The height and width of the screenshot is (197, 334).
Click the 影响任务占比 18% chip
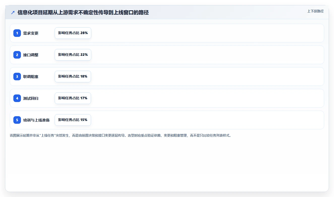[73, 77]
